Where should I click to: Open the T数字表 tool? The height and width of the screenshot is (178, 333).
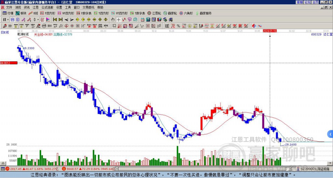138,13
